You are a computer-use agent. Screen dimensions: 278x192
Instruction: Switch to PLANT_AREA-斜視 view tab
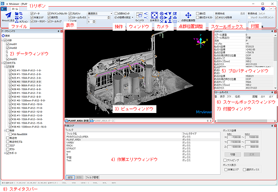point(77,121)
